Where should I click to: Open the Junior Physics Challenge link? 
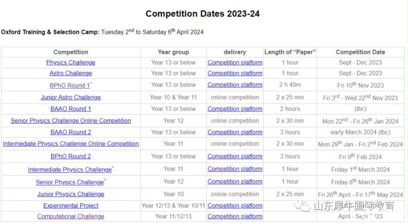click(x=71, y=194)
